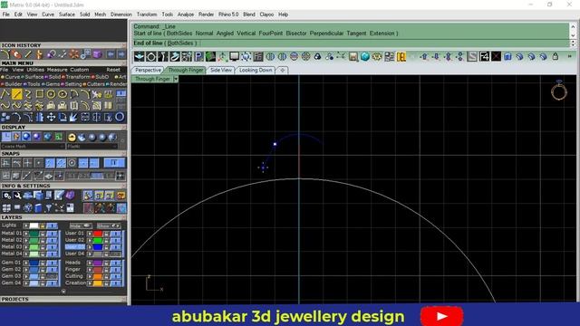This screenshot has width=580, height=326.
Task: Click the purple Heads color swatch
Action: 98,263
